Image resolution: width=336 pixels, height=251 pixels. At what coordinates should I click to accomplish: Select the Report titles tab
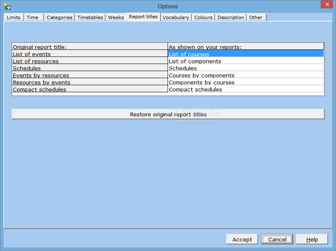(143, 17)
